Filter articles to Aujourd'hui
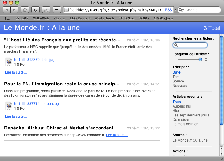This screenshot has height=161, width=224. point(182,106)
